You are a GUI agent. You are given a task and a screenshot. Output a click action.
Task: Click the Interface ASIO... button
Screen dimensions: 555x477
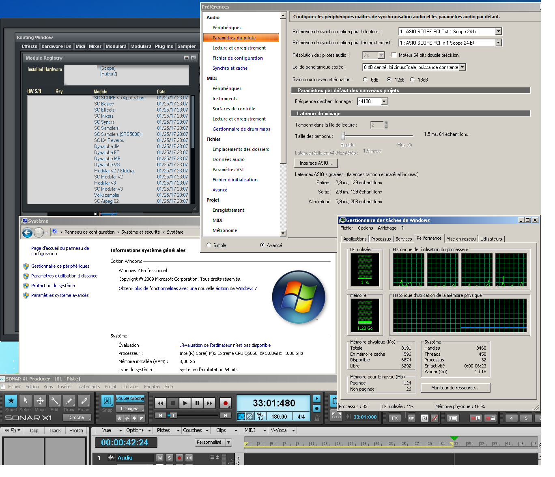(x=316, y=163)
